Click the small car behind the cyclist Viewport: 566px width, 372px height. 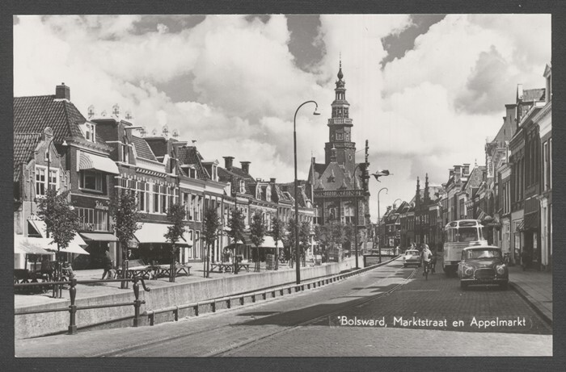pyautogui.click(x=412, y=258)
